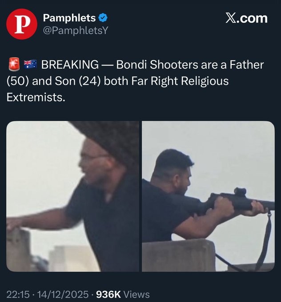Open the right photo of man aiming rifle
The width and height of the screenshot is (281, 302).
pos(208,196)
